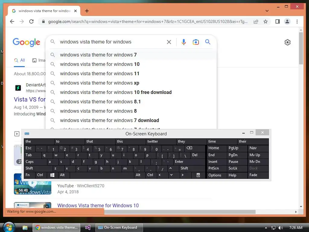Tap the PrtScn key

pyautogui.click(x=217, y=168)
